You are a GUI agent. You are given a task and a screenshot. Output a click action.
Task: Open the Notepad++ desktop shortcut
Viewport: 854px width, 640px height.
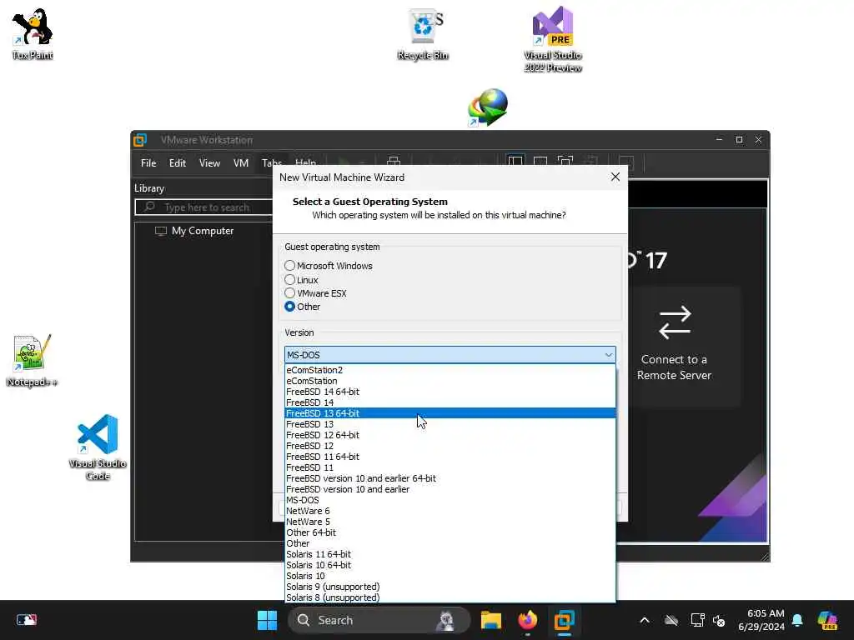(x=32, y=360)
